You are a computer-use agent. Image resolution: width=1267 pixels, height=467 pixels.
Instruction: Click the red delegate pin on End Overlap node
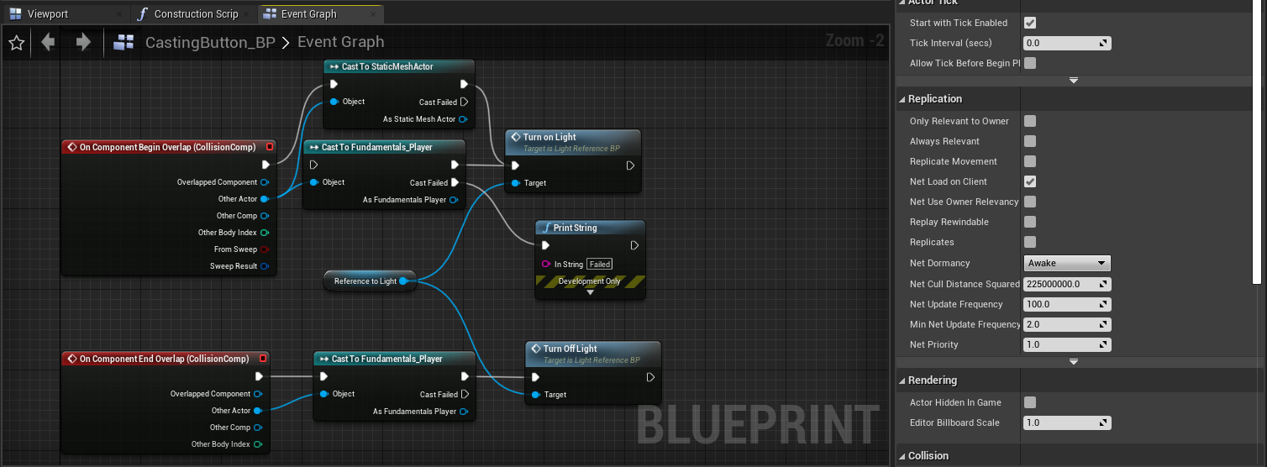click(263, 359)
